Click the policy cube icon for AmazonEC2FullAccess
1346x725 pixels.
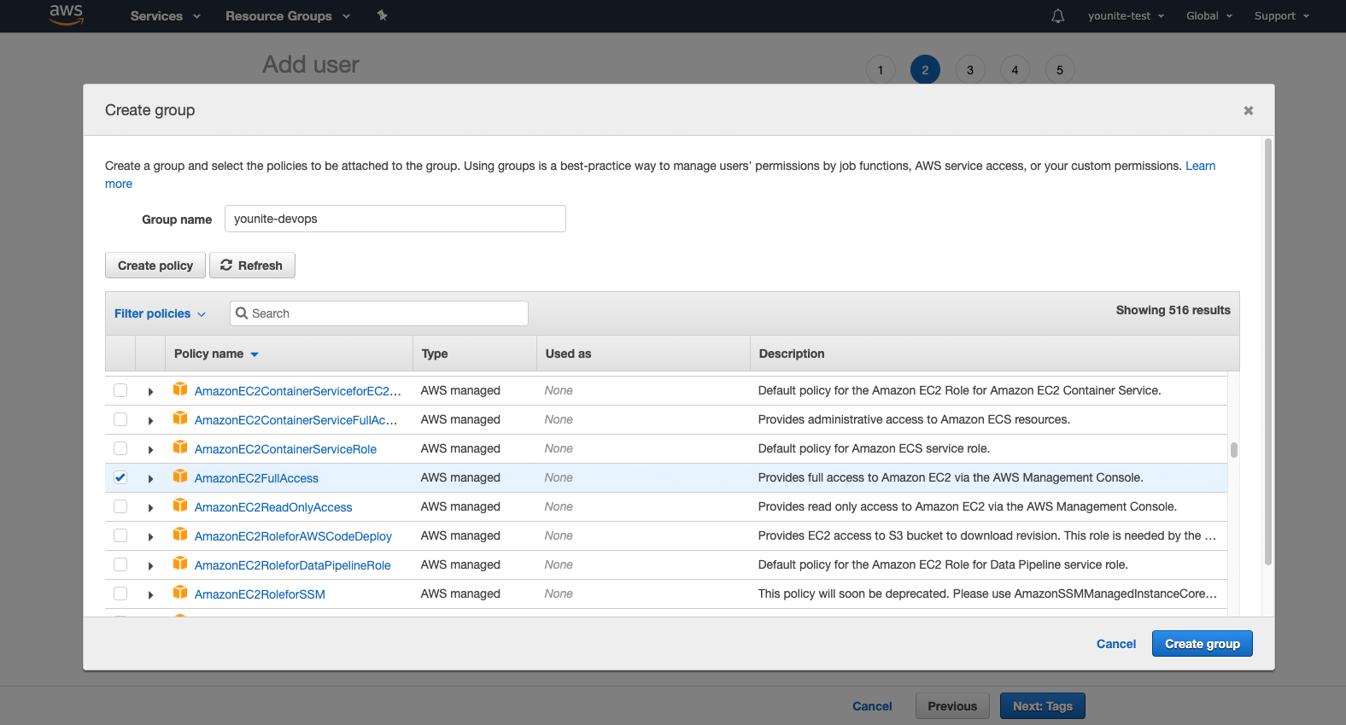click(x=180, y=477)
